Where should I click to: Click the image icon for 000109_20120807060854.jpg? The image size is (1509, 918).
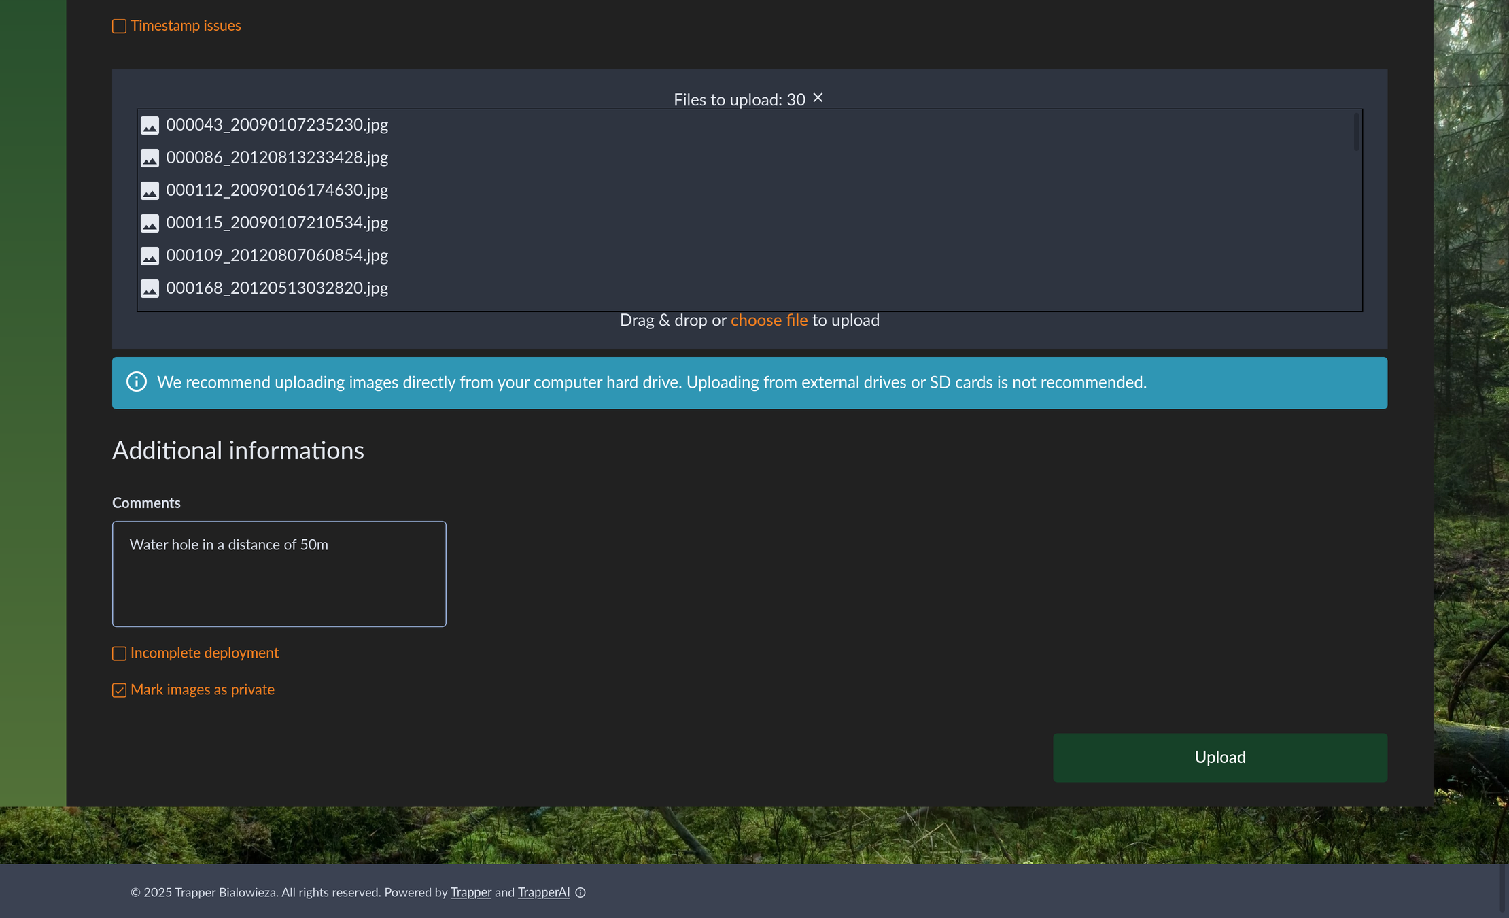point(150,256)
